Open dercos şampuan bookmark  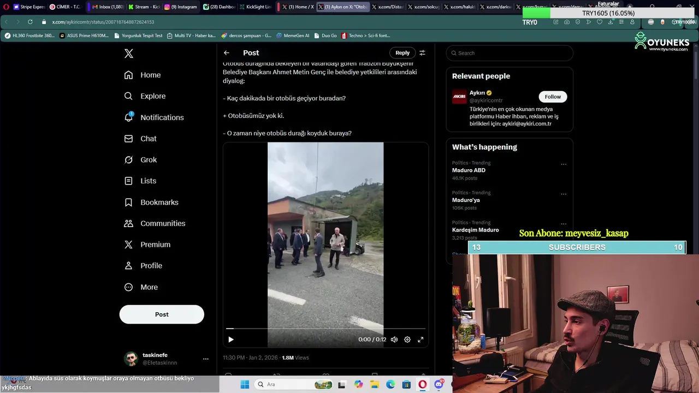(246, 35)
